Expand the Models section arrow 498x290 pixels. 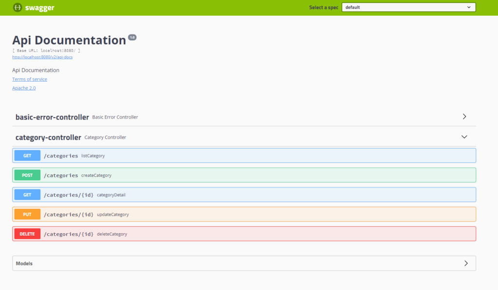(x=465, y=263)
